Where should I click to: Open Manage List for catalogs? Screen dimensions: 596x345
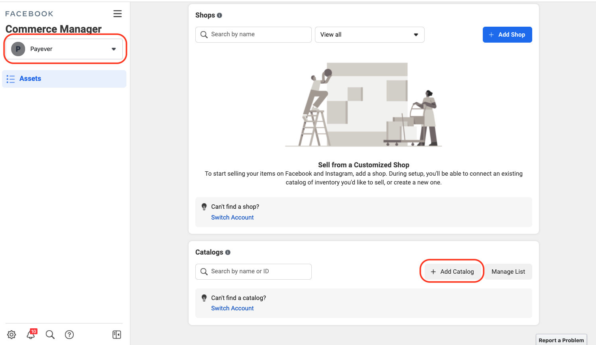point(508,272)
